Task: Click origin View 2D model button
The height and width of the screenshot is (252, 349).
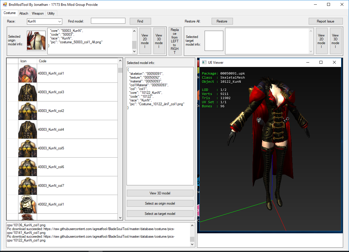Action: (x=145, y=41)
